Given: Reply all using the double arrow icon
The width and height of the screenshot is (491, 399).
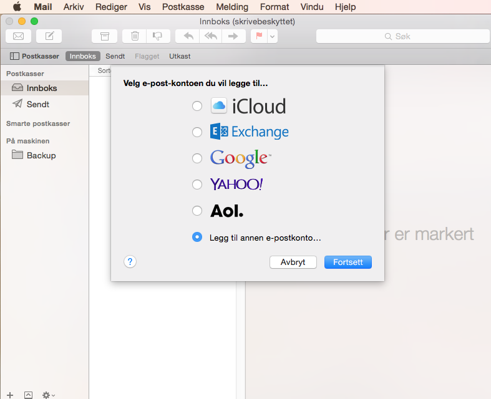Looking at the screenshot, I should (x=211, y=36).
